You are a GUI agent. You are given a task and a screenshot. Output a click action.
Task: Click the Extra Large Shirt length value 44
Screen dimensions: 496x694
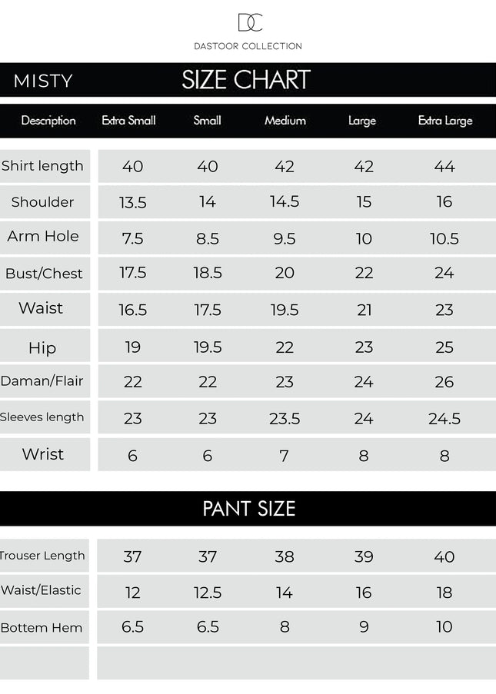tap(444, 166)
